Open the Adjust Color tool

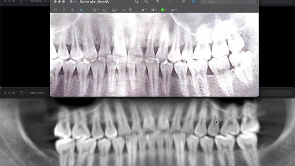click(x=124, y=10)
